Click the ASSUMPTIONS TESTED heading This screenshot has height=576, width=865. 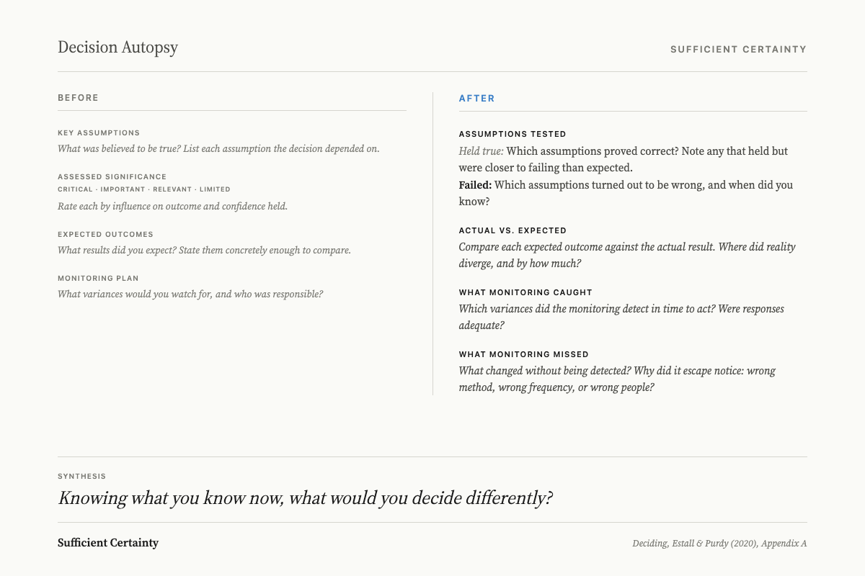pos(513,134)
